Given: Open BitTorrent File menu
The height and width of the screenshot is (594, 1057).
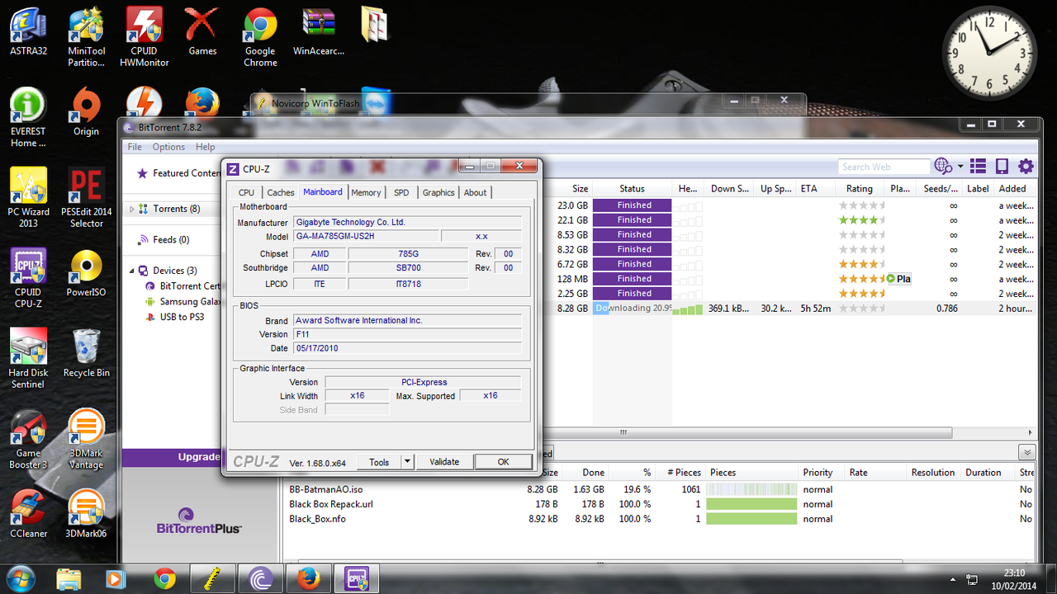Looking at the screenshot, I should tap(135, 147).
